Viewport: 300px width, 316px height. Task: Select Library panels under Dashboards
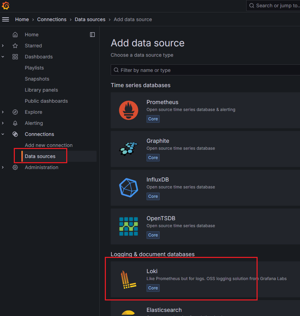[41, 90]
